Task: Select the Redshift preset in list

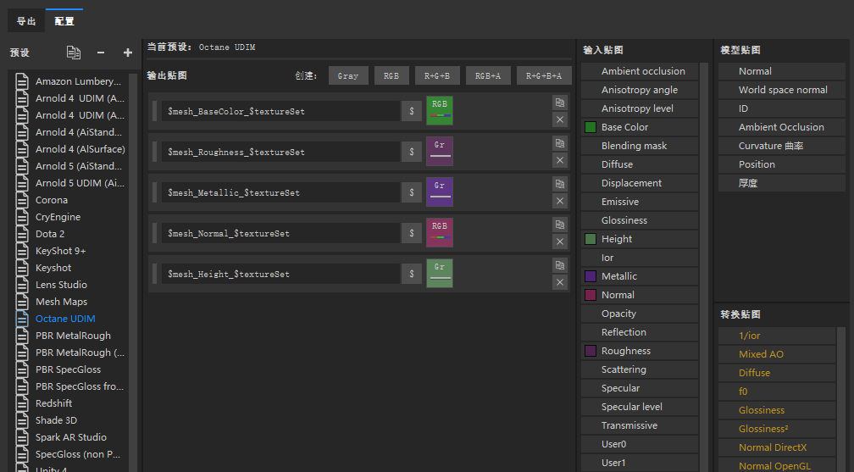Action: pyautogui.click(x=53, y=403)
